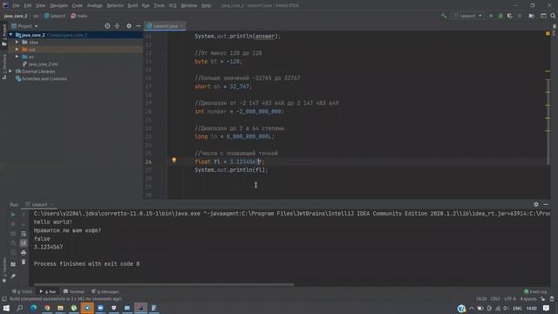Open Run panel settings gear
This screenshot has width=558, height=314.
pyautogui.click(x=536, y=204)
